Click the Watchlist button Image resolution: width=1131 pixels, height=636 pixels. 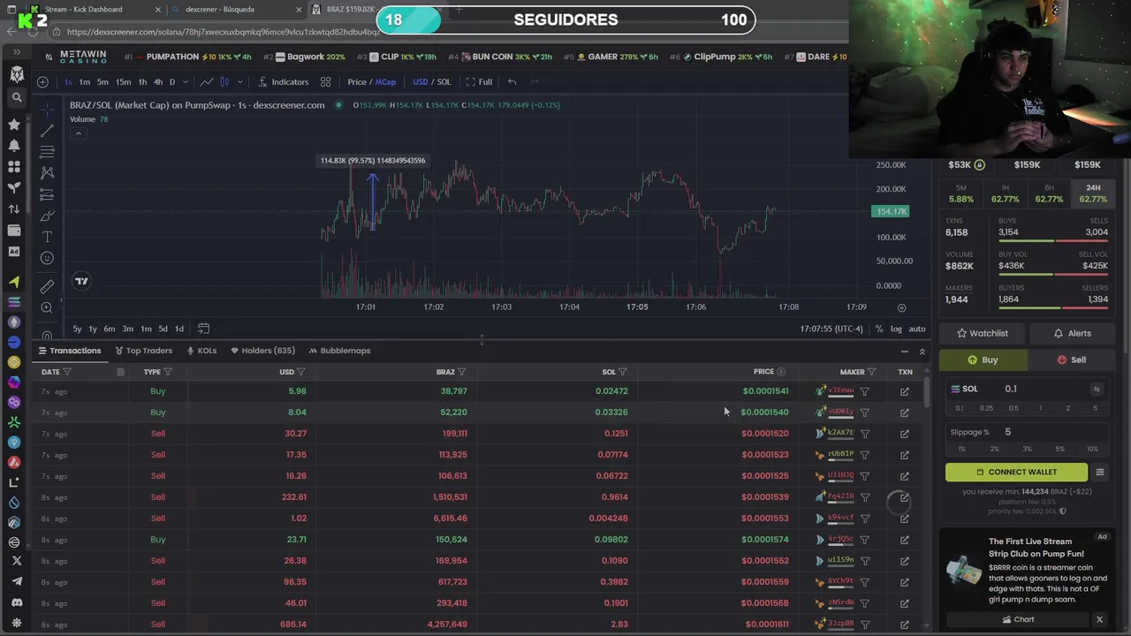click(982, 333)
